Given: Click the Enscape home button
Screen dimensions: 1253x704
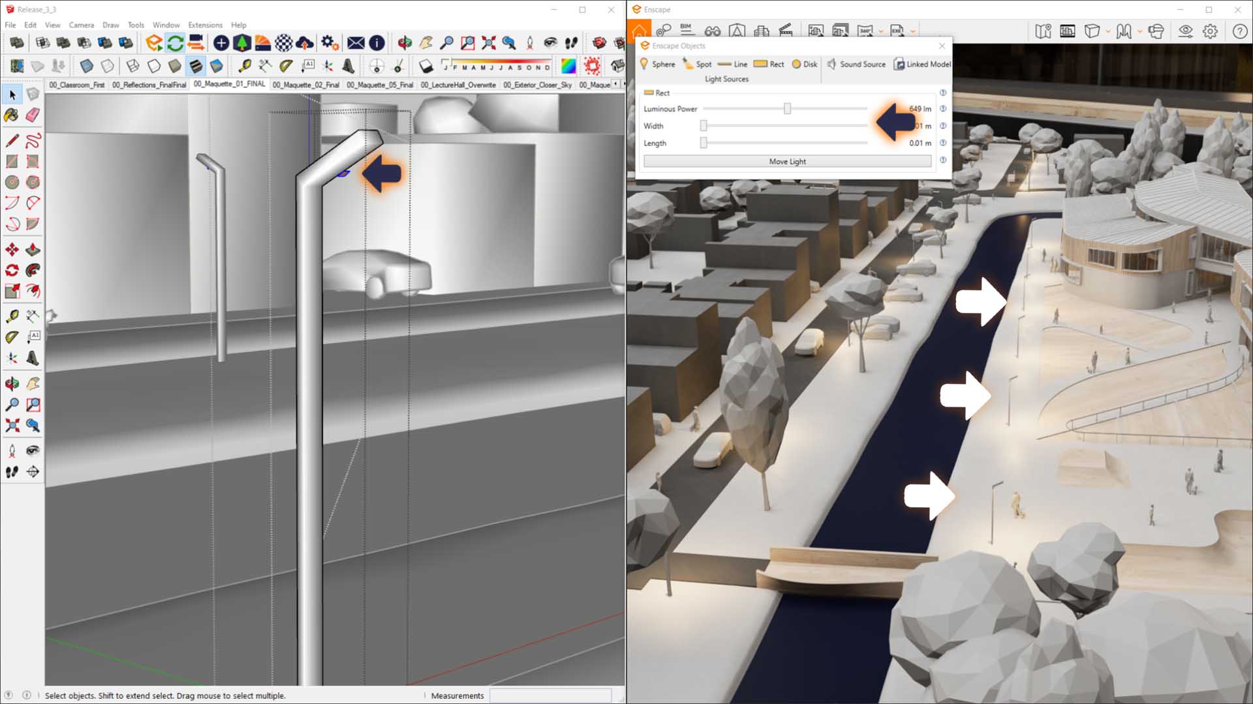Looking at the screenshot, I should (639, 30).
